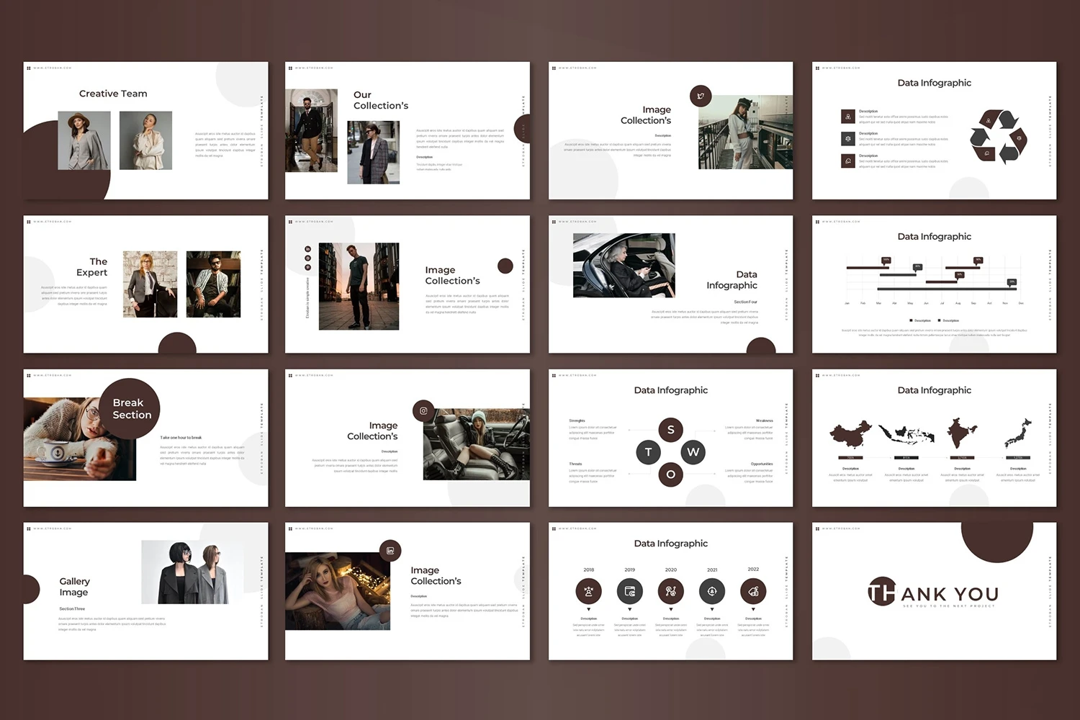Screen dimensions: 1080x720
Task: Click the 2021 timeline circle icon
Action: coord(712,592)
